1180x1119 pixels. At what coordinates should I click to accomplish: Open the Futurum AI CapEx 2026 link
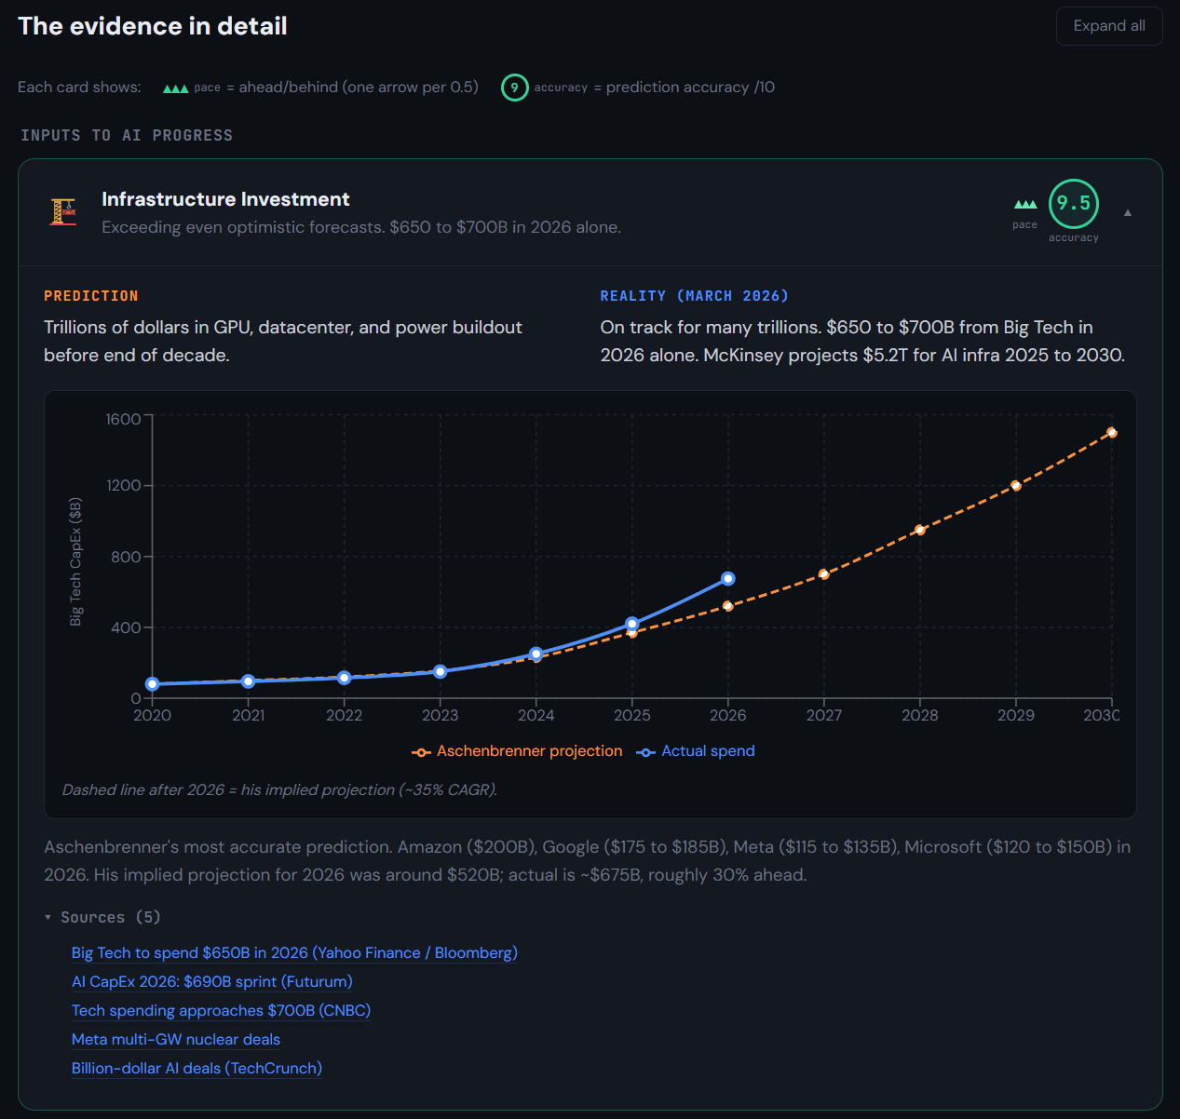pos(211,981)
